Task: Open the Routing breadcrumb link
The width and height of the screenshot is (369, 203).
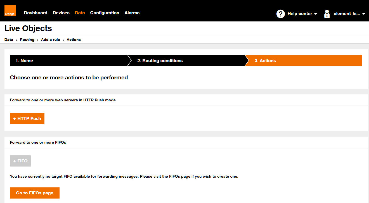Action: point(27,40)
